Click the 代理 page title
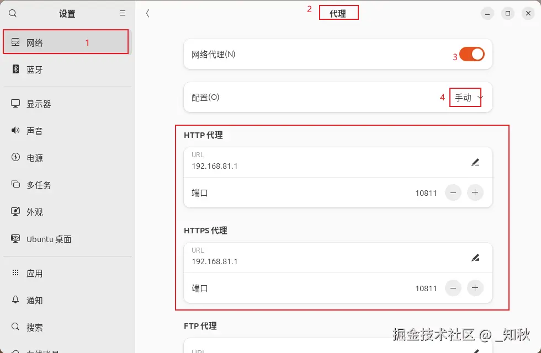The width and height of the screenshot is (541, 353). (338, 13)
